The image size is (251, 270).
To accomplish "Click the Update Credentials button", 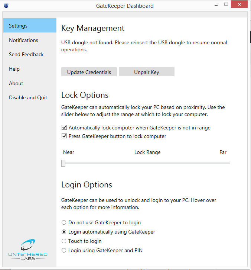I will tap(89, 72).
